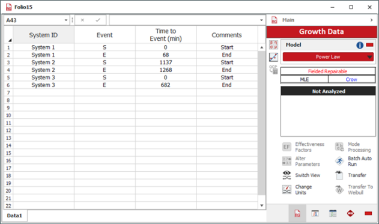Select row header 7
379x224 pixels.
click(8, 92)
